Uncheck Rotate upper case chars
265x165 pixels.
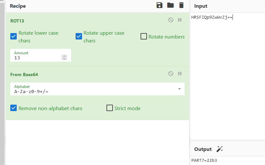(x=79, y=36)
